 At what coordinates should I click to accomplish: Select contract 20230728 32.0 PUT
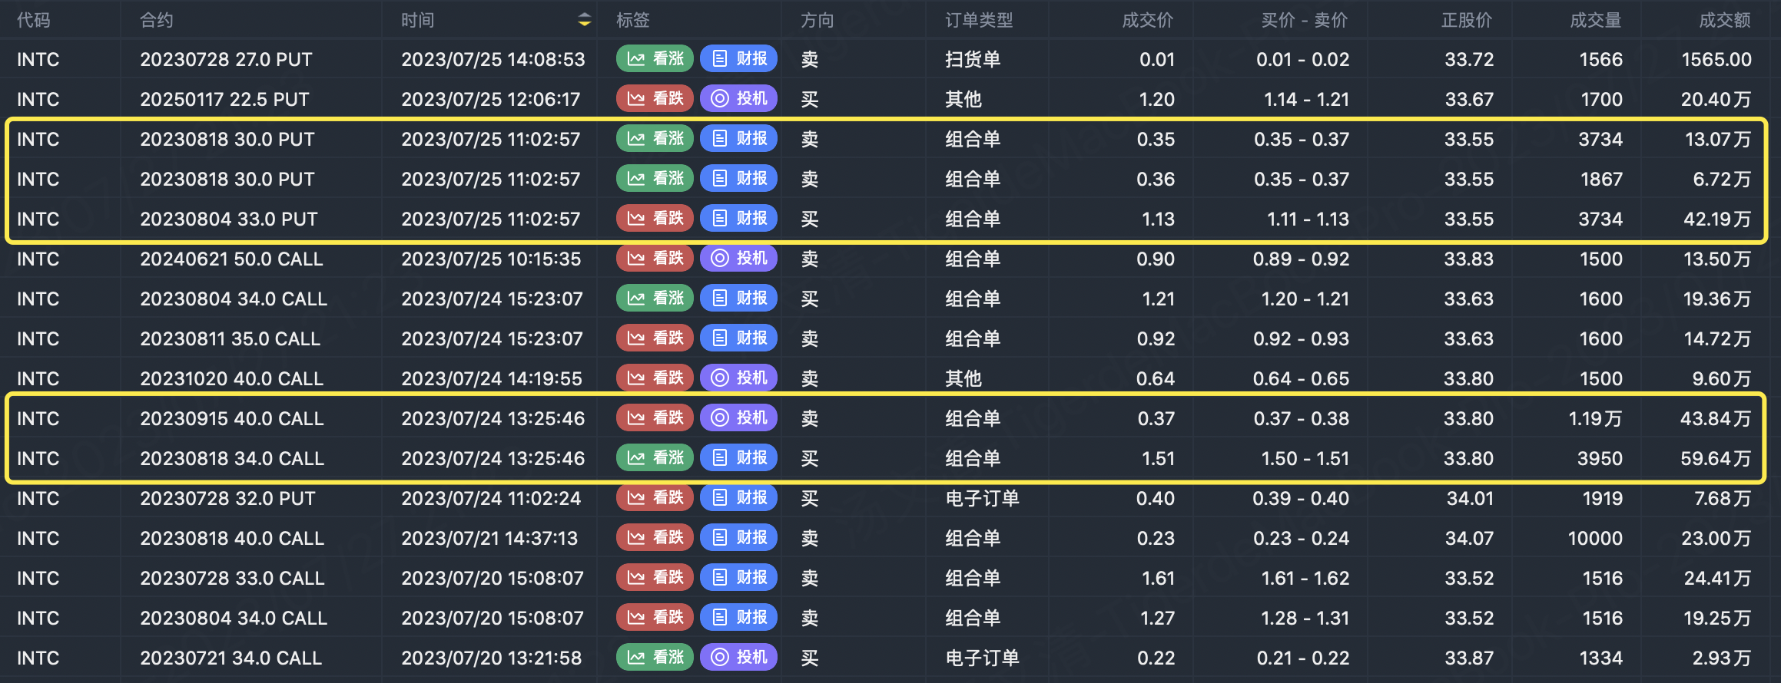pyautogui.click(x=227, y=498)
